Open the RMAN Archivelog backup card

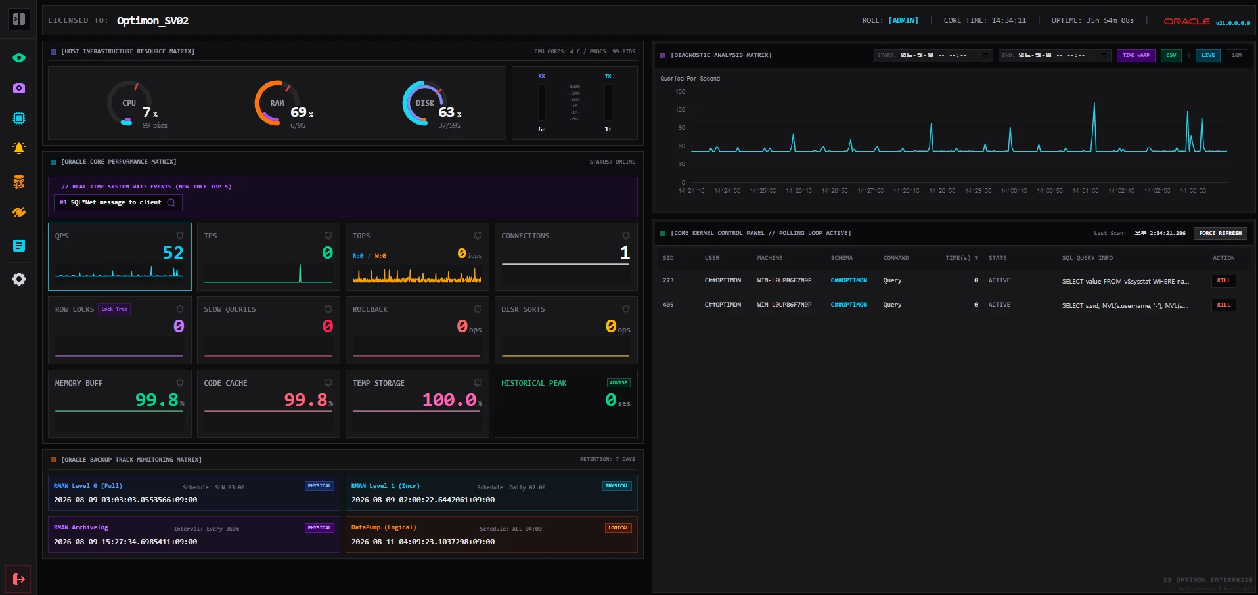[x=194, y=535]
